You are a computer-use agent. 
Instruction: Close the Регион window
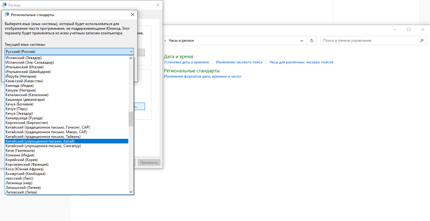pos(158,5)
